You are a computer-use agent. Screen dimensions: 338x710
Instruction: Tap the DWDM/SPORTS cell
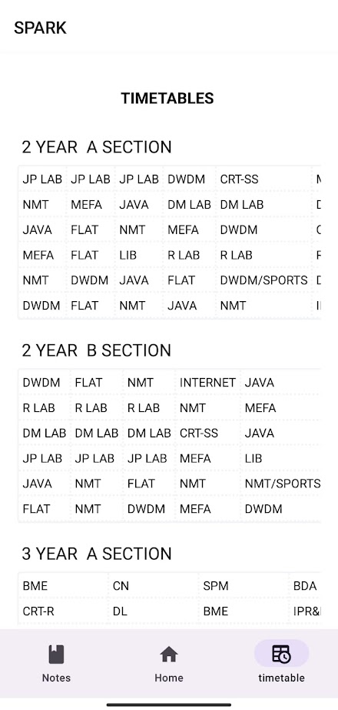tap(263, 280)
